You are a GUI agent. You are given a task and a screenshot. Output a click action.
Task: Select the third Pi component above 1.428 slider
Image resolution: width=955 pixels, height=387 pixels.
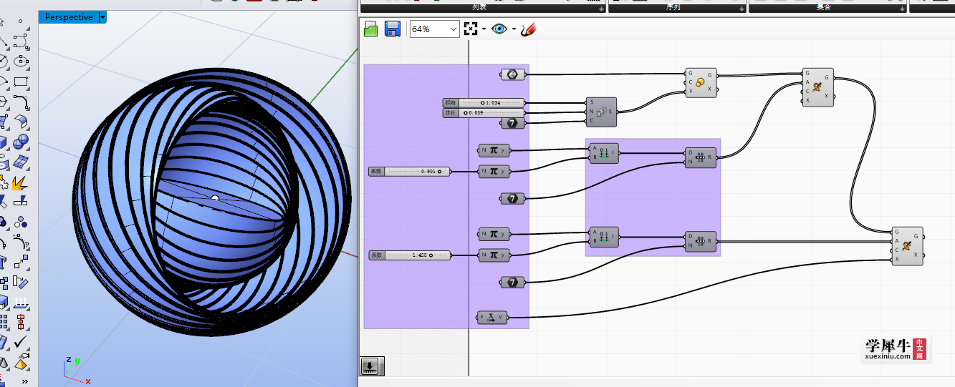(x=494, y=234)
